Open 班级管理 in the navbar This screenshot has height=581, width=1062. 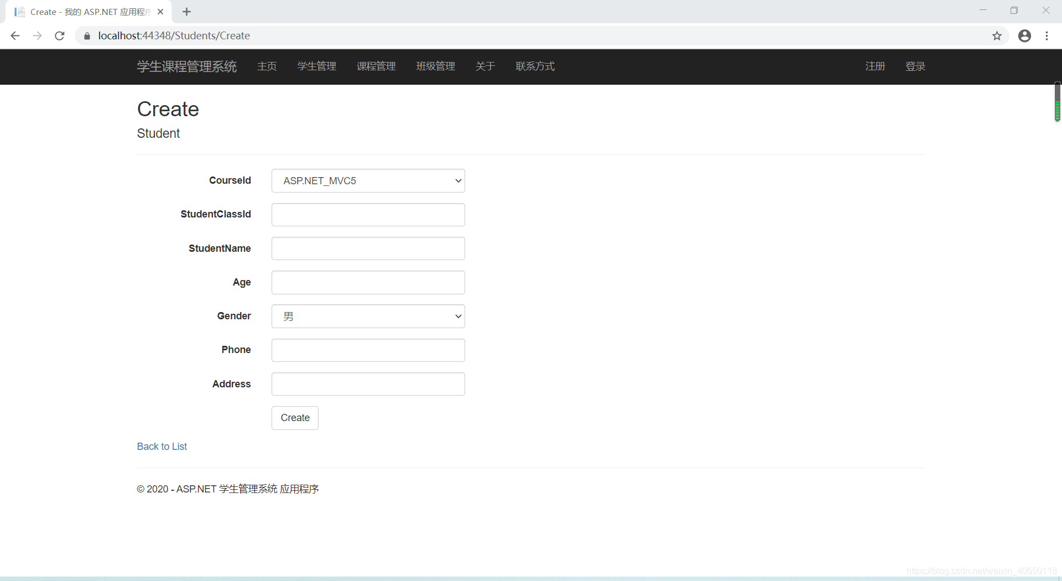pyautogui.click(x=436, y=66)
